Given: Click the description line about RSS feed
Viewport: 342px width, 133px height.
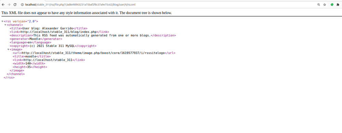Looking at the screenshot, I should click(x=93, y=35).
